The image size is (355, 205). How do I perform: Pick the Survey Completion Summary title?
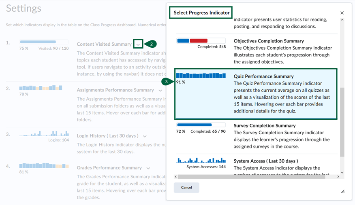click(265, 126)
